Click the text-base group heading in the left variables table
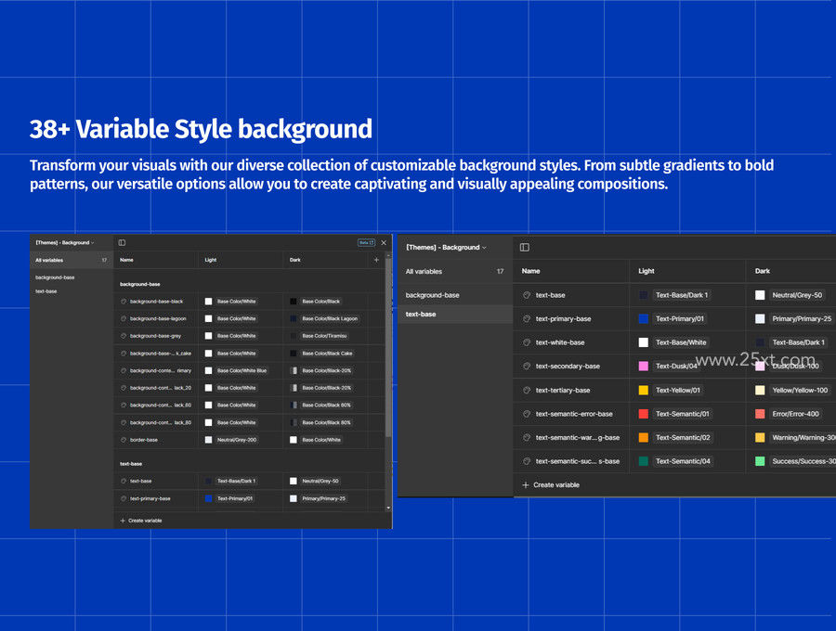The height and width of the screenshot is (631, 836). (x=131, y=464)
